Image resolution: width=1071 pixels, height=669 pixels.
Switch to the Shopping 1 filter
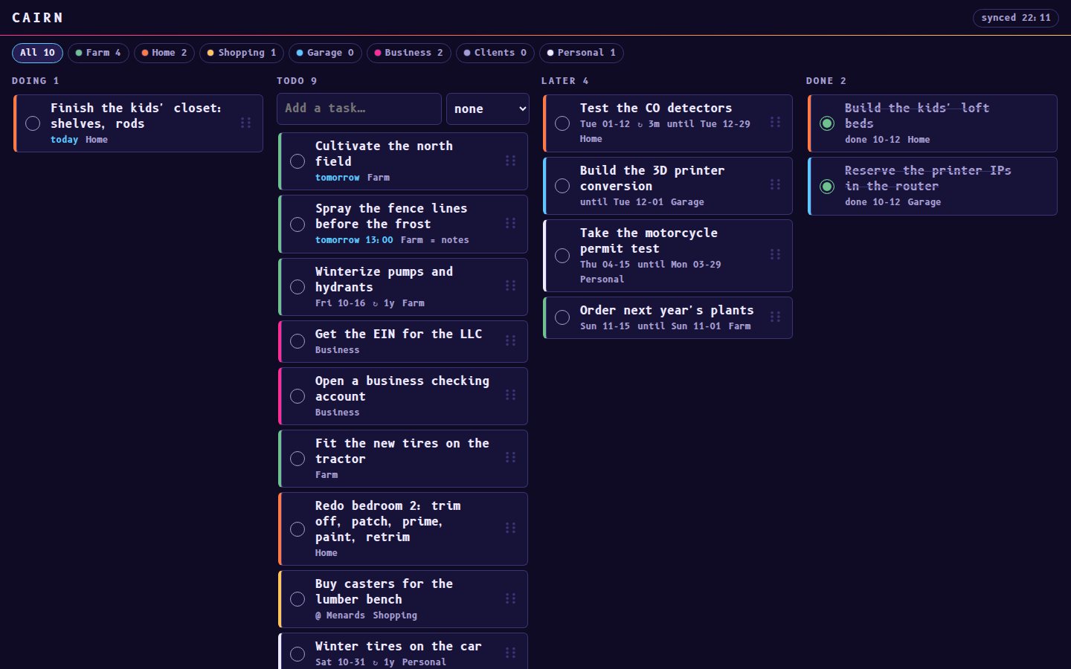242,53
